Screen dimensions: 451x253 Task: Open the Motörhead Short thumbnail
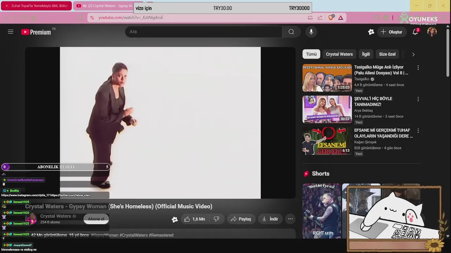pos(322,211)
